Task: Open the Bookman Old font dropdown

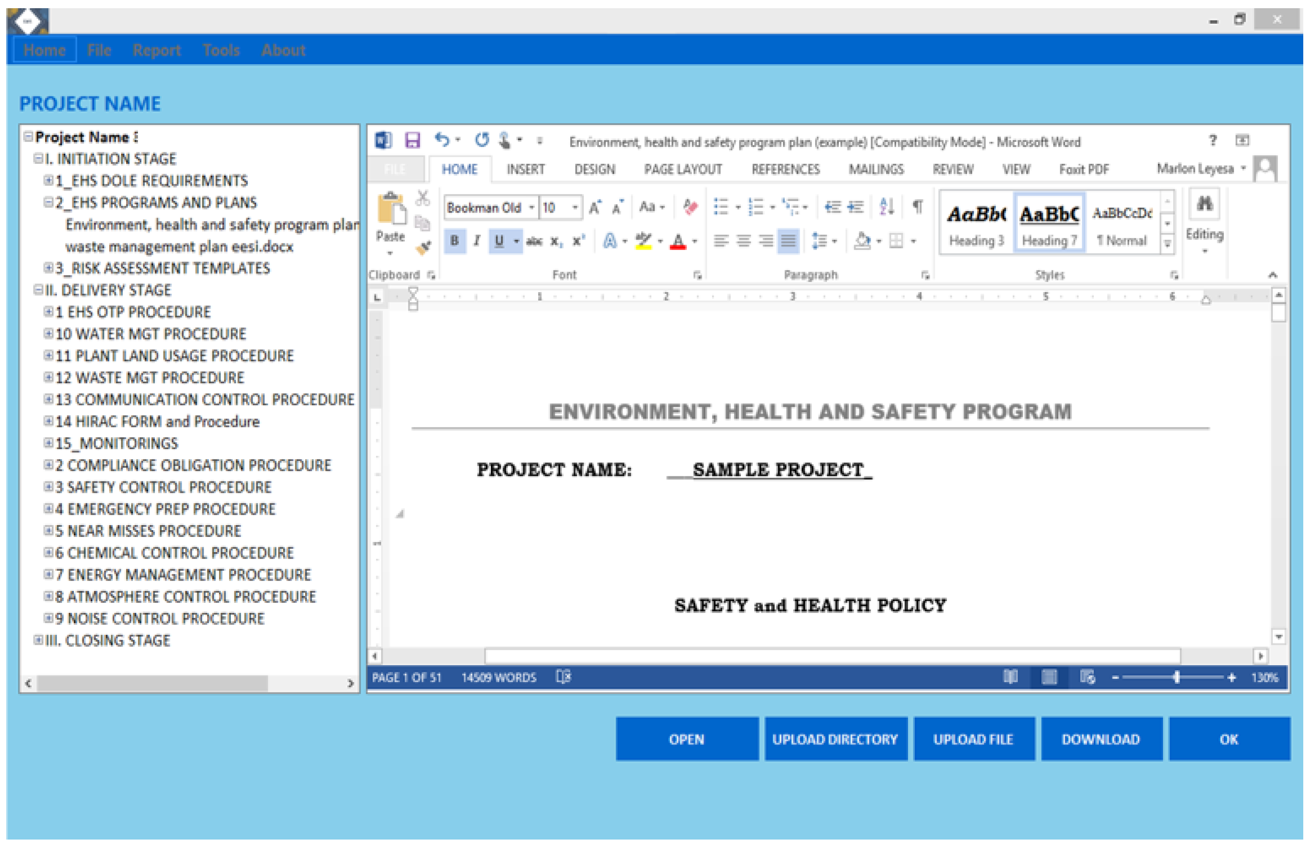Action: [x=531, y=207]
